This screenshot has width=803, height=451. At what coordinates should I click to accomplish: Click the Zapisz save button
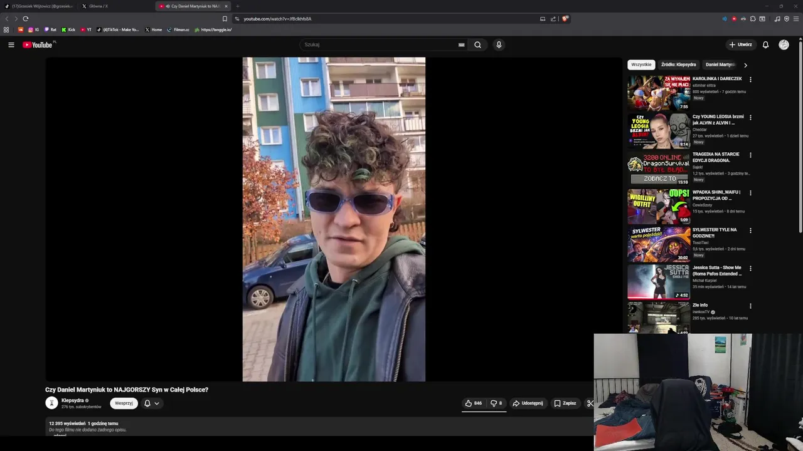tap(565, 403)
